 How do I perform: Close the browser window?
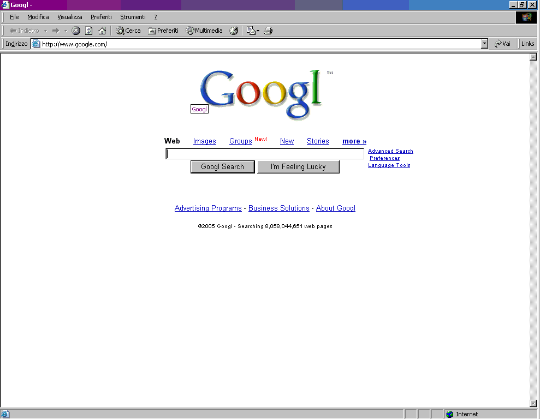pyautogui.click(x=532, y=5)
